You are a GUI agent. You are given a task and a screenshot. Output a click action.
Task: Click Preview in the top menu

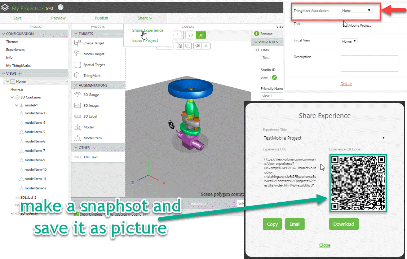point(58,18)
